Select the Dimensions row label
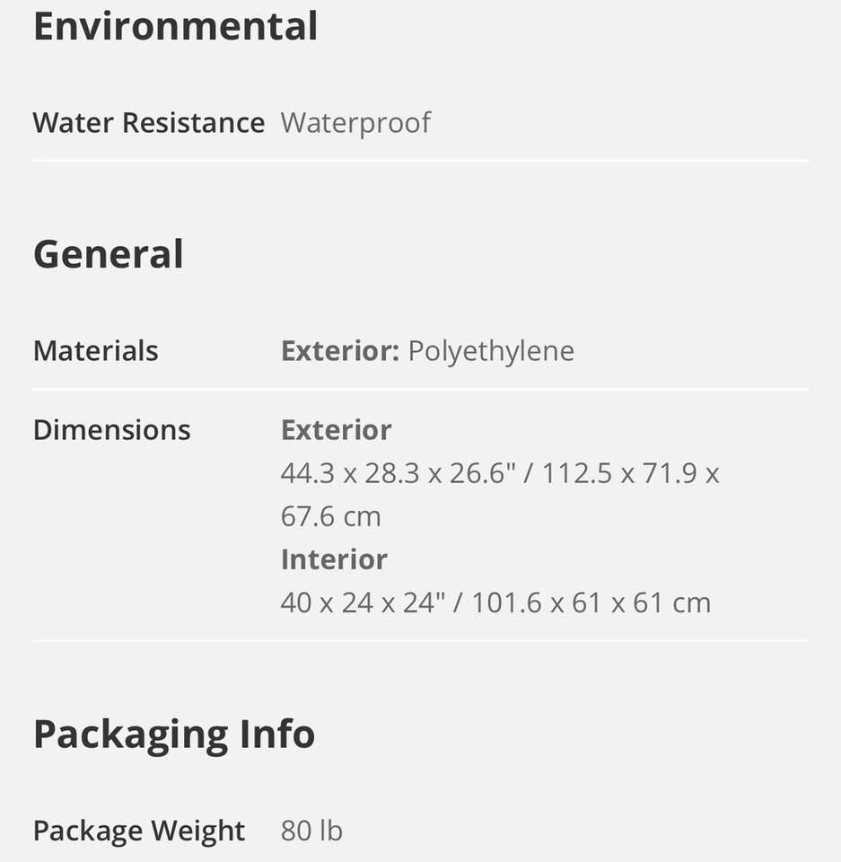Screen dimensions: 841x862 click(x=111, y=430)
